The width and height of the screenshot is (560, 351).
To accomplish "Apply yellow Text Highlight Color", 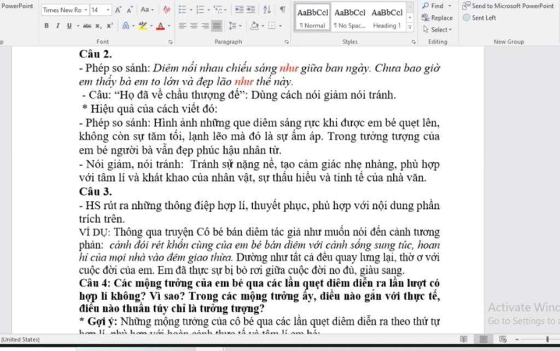I will (x=143, y=26).
